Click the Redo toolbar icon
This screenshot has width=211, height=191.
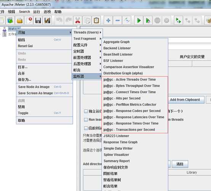(x=69, y=21)
